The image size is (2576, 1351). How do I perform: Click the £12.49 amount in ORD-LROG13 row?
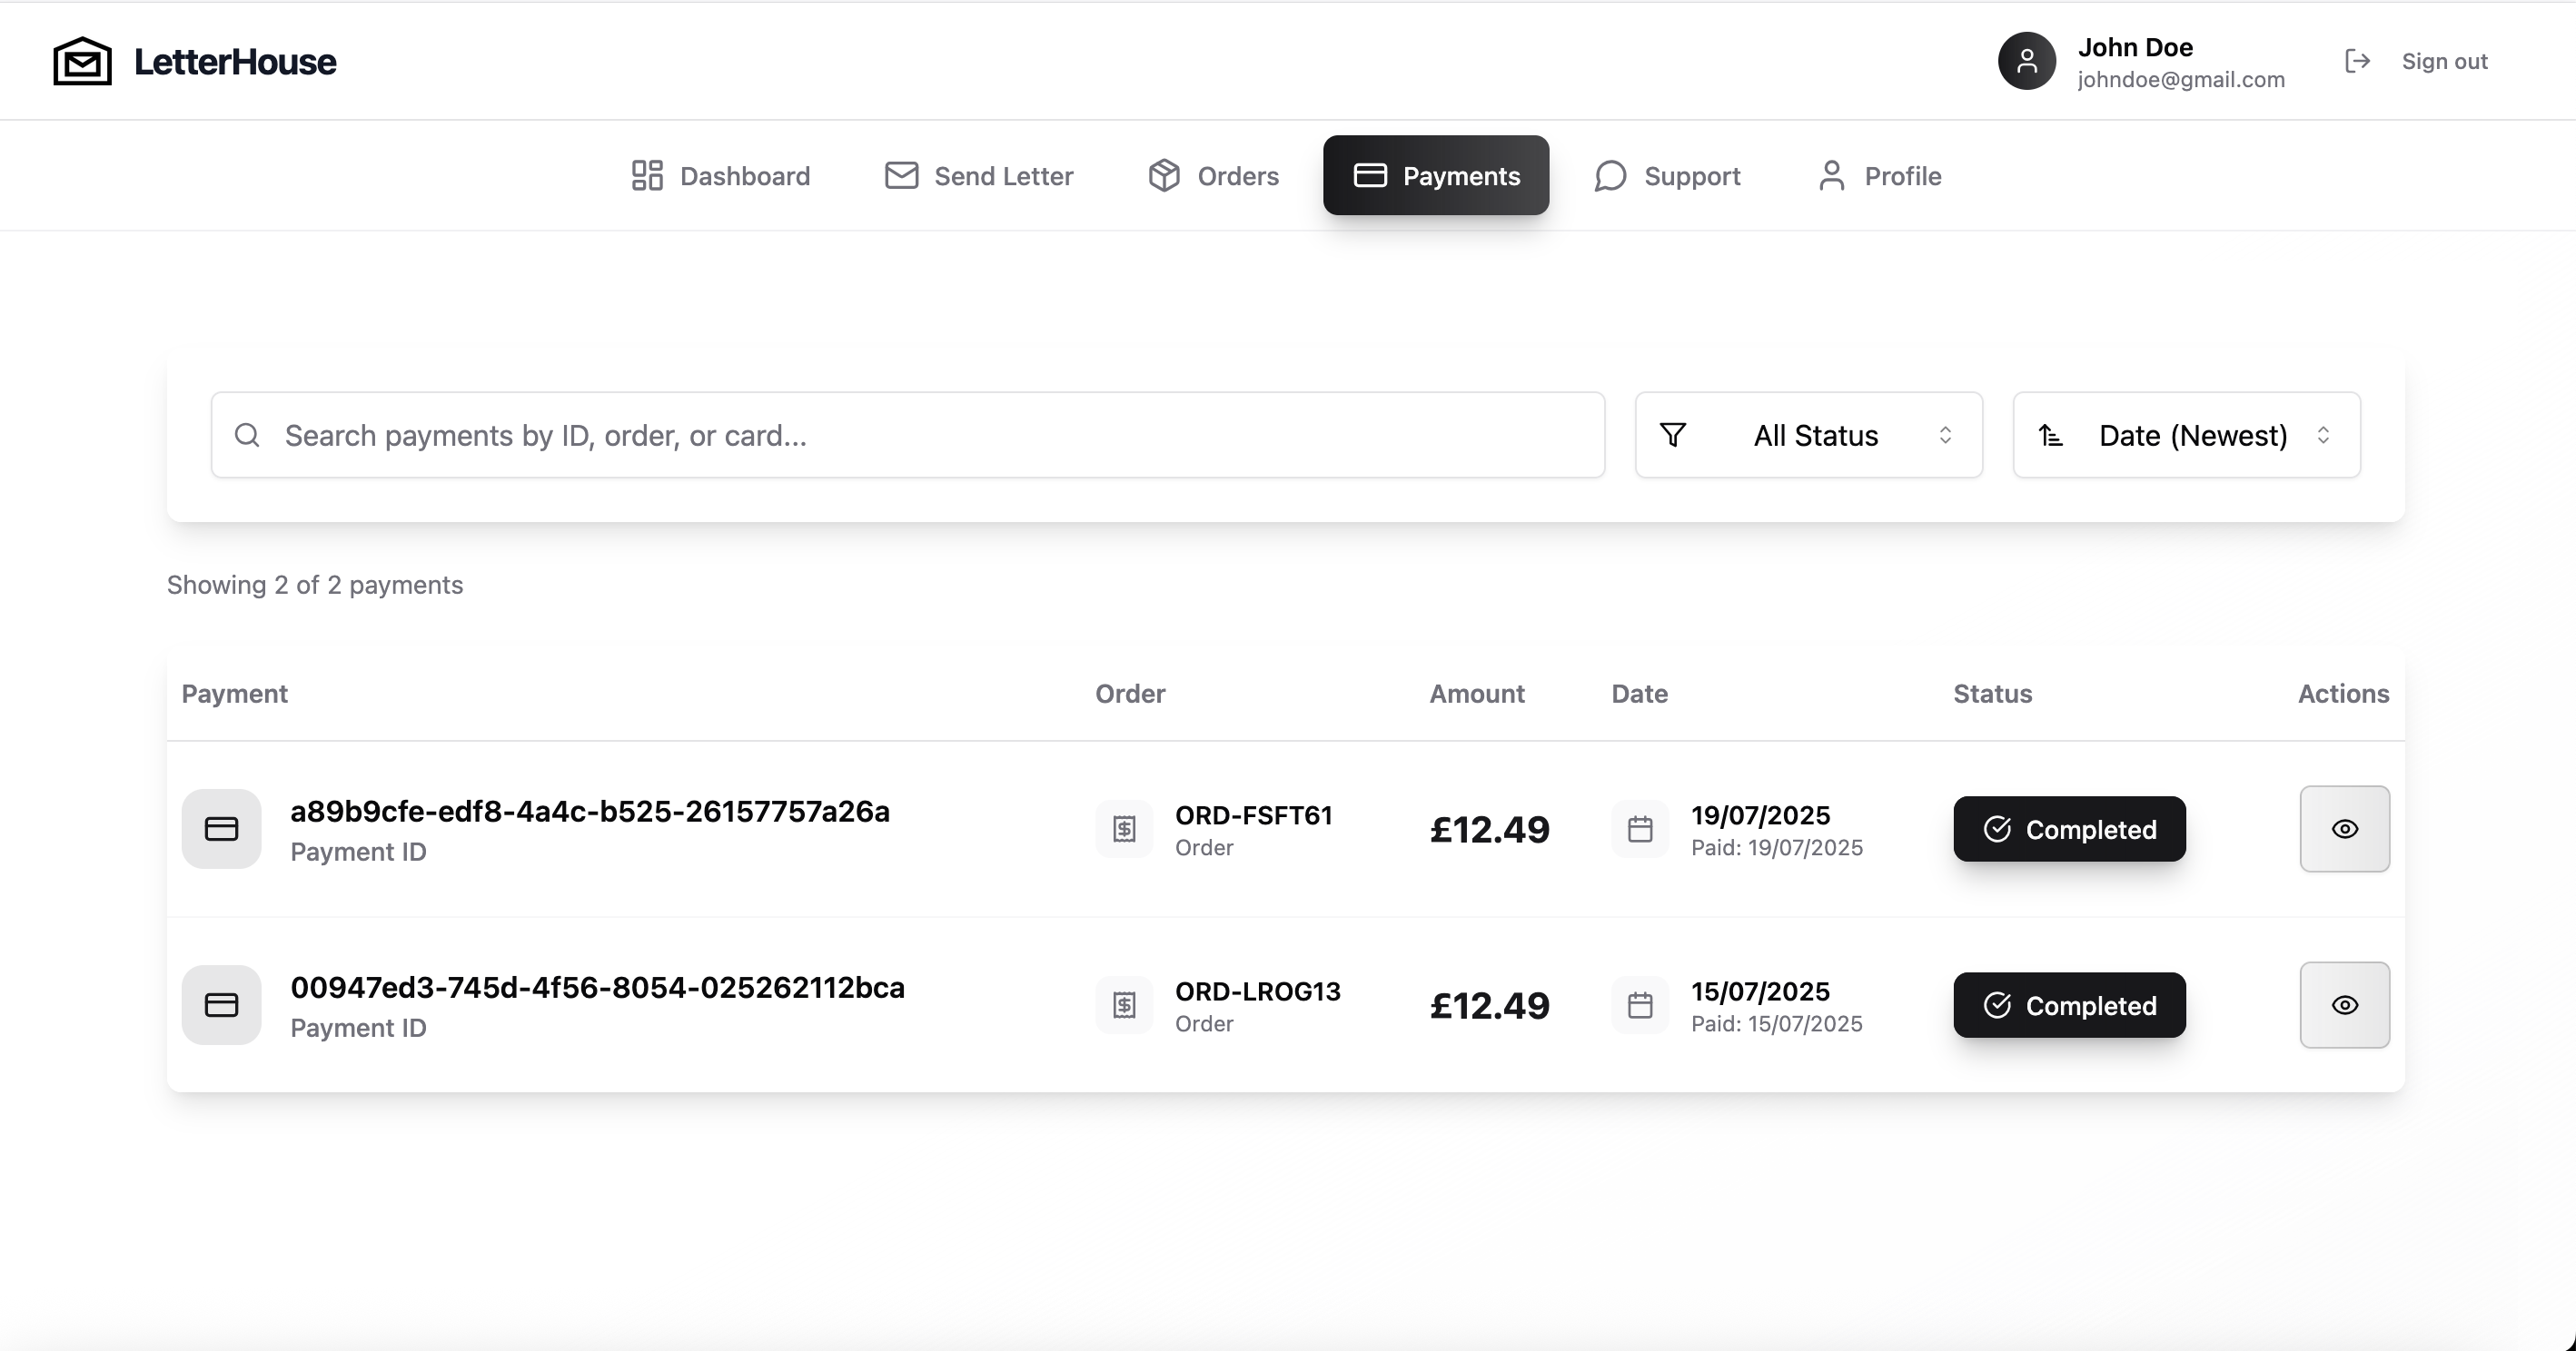[1489, 1005]
